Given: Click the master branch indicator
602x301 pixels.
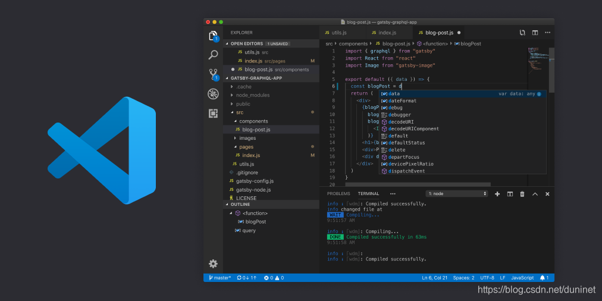Looking at the screenshot, I should pyautogui.click(x=220, y=278).
